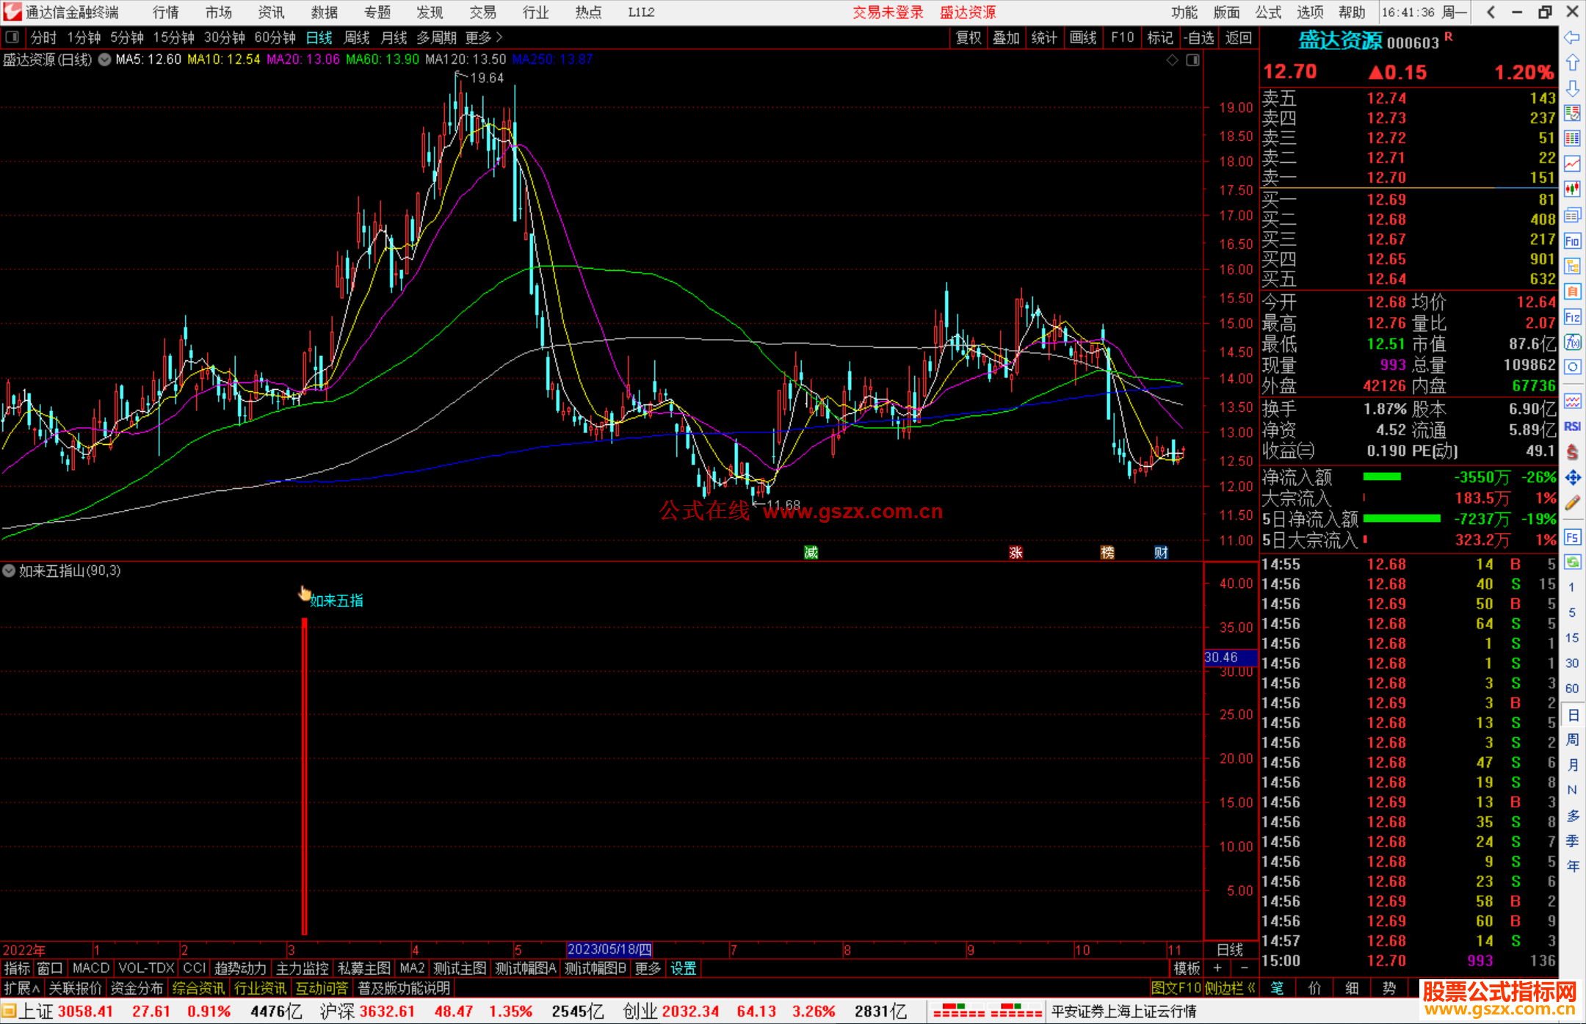Switch to the MACD indicator tab
Viewport: 1586px width, 1024px height.
[x=90, y=968]
